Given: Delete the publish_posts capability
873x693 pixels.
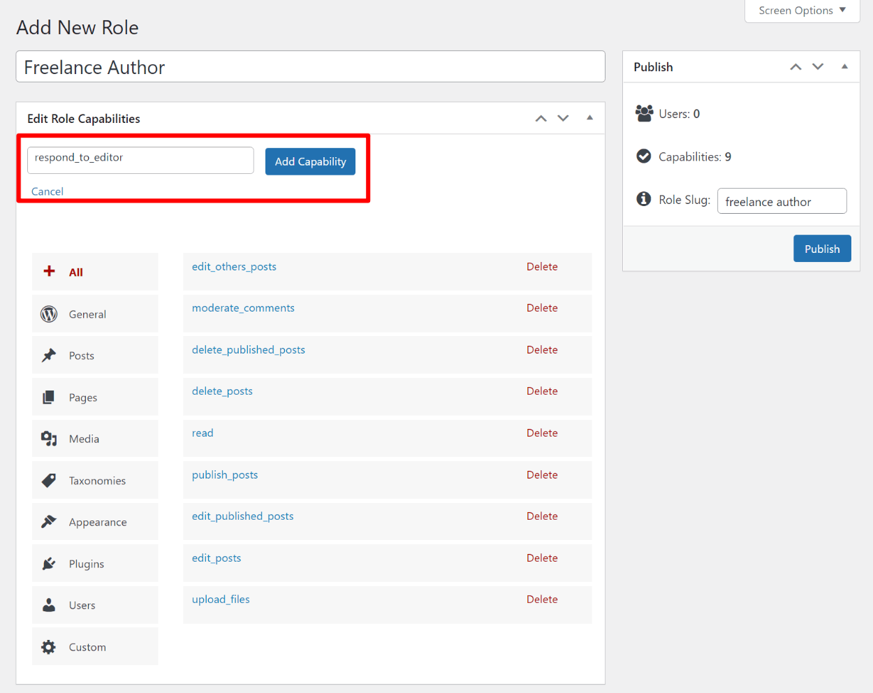Looking at the screenshot, I should (x=542, y=475).
